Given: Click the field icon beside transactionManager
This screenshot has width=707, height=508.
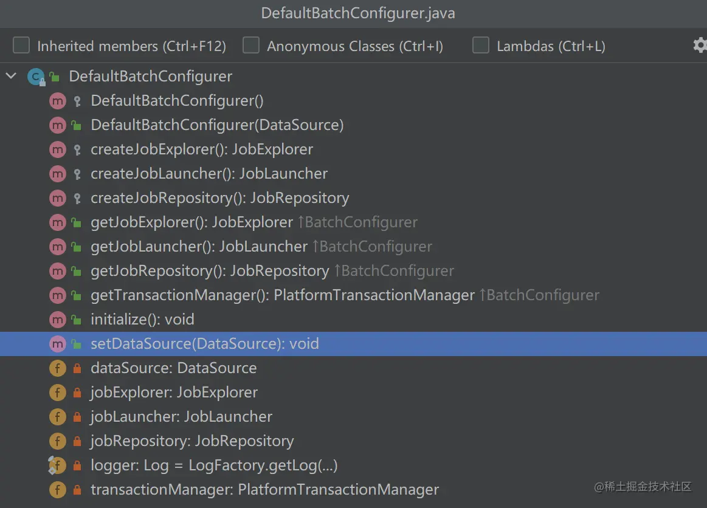Looking at the screenshot, I should click(x=57, y=490).
